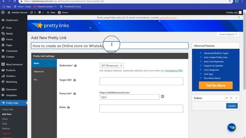Screen dimensions: 246x138
Task: Select Pretty Links in the sidebar
Action: coord(14,103)
